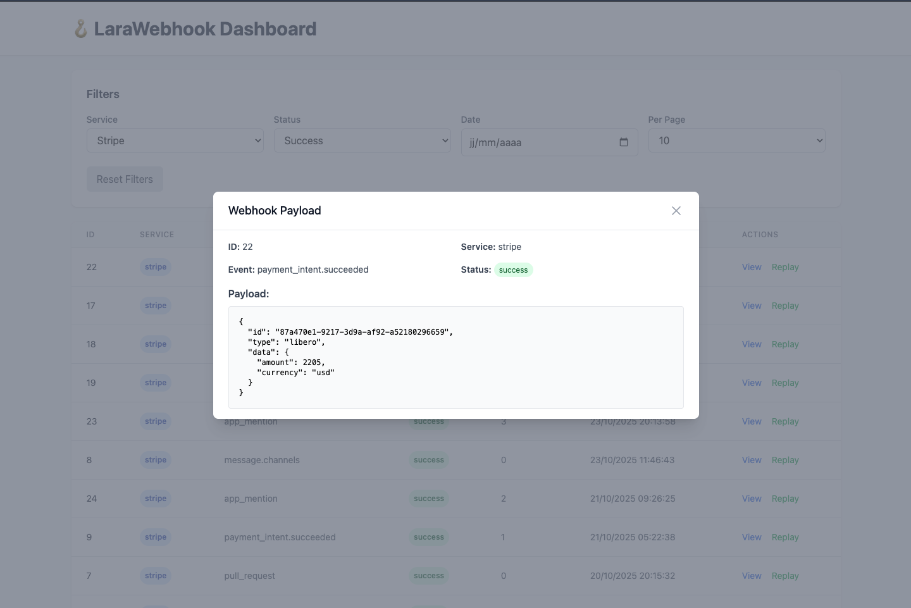View the message.channels webhook

(752, 460)
